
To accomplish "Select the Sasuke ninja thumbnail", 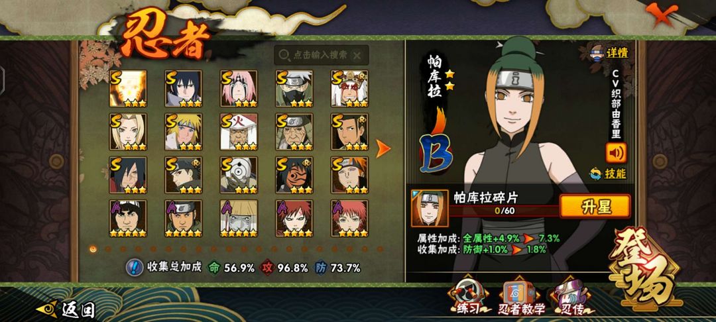I will pos(184,89).
